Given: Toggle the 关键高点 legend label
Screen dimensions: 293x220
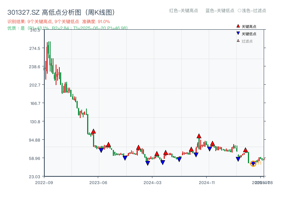Looking at the screenshot, I should click(x=249, y=26).
